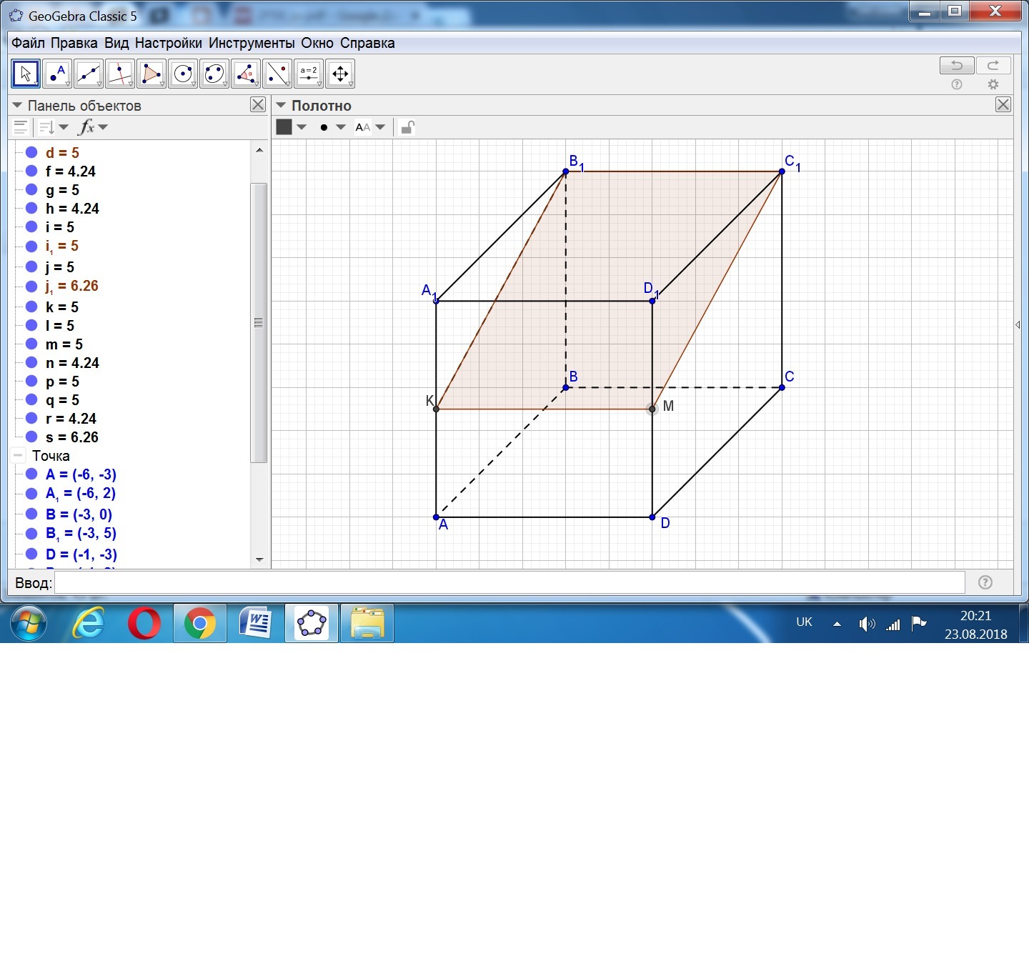1029x966 pixels.
Task: Choose the Line through two points tool
Action: 89,74
